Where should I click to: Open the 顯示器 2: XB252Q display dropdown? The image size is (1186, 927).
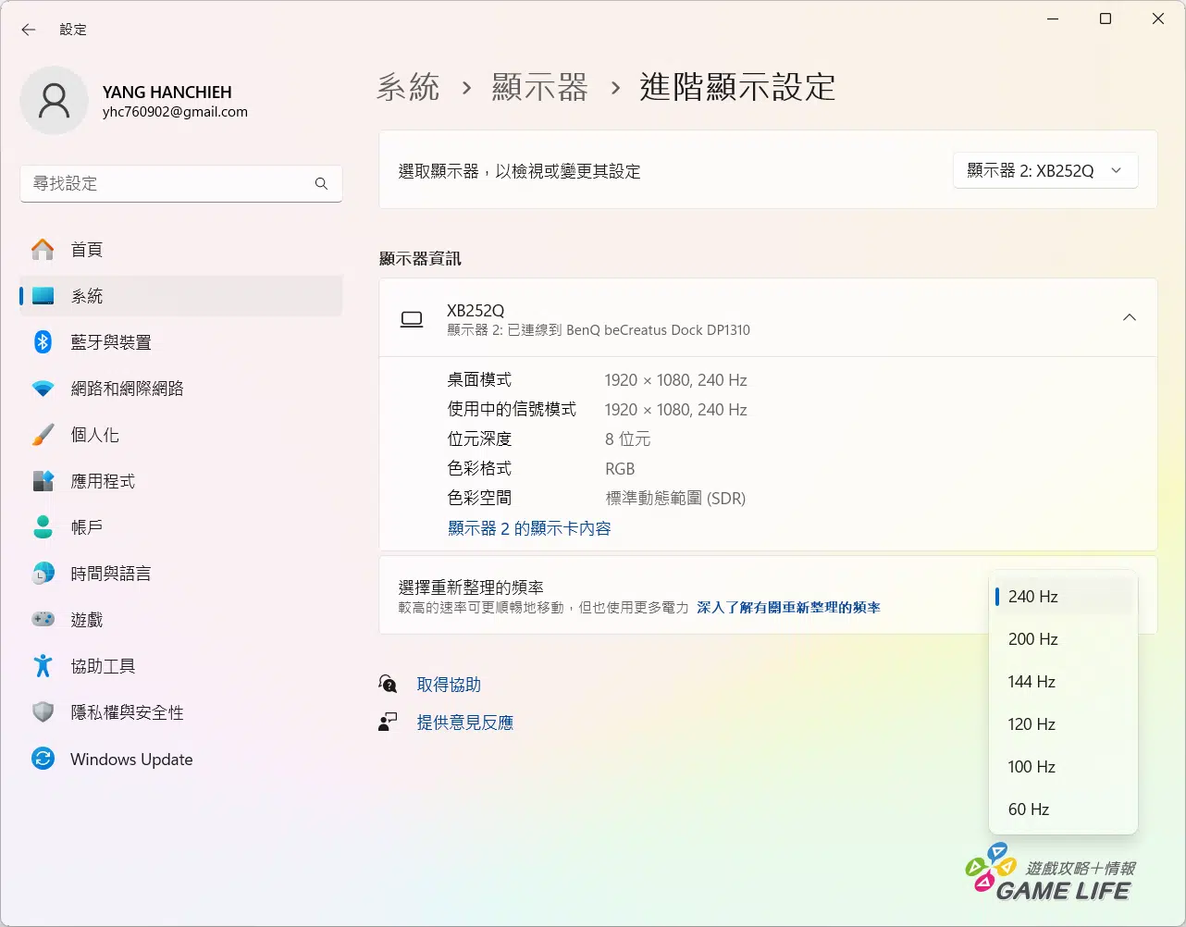pyautogui.click(x=1044, y=171)
